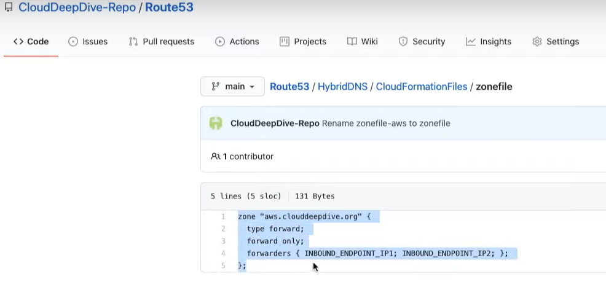606x287 pixels.
Task: Open CloudDeepDive-Repo commit author link
Action: click(x=275, y=124)
